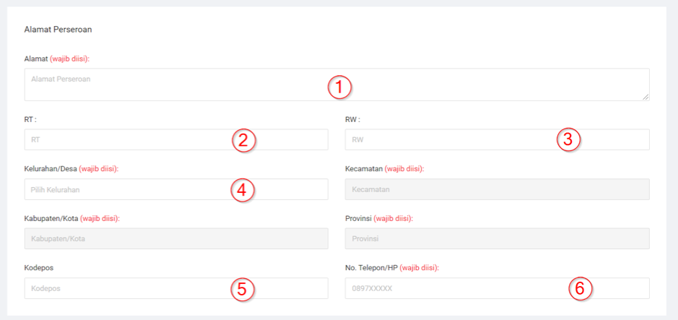Click the Alamat textarea resize handle
Image resolution: width=678 pixels, height=320 pixels.
point(645,96)
